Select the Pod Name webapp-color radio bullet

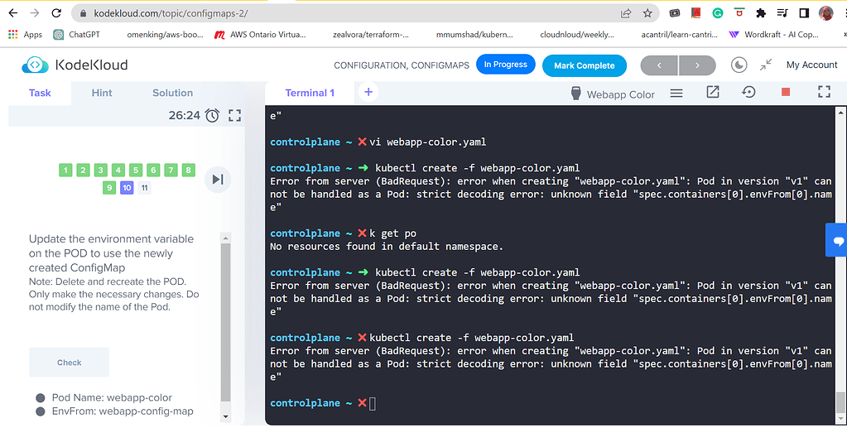click(40, 397)
